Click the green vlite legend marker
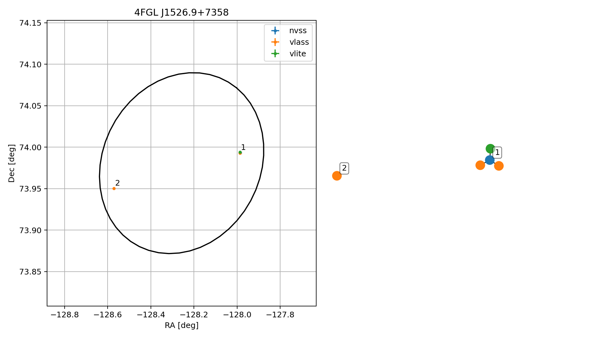 tap(275, 54)
